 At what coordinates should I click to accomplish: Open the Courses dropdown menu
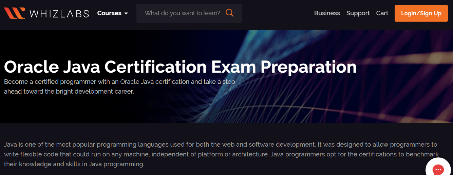tap(113, 13)
